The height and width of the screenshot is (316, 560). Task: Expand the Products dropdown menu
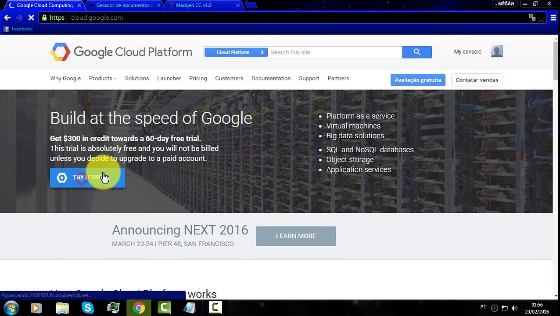[103, 79]
